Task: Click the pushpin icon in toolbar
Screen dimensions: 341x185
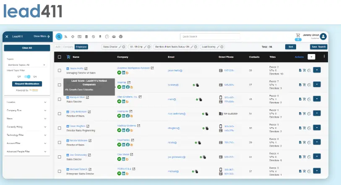Action: pos(100,37)
